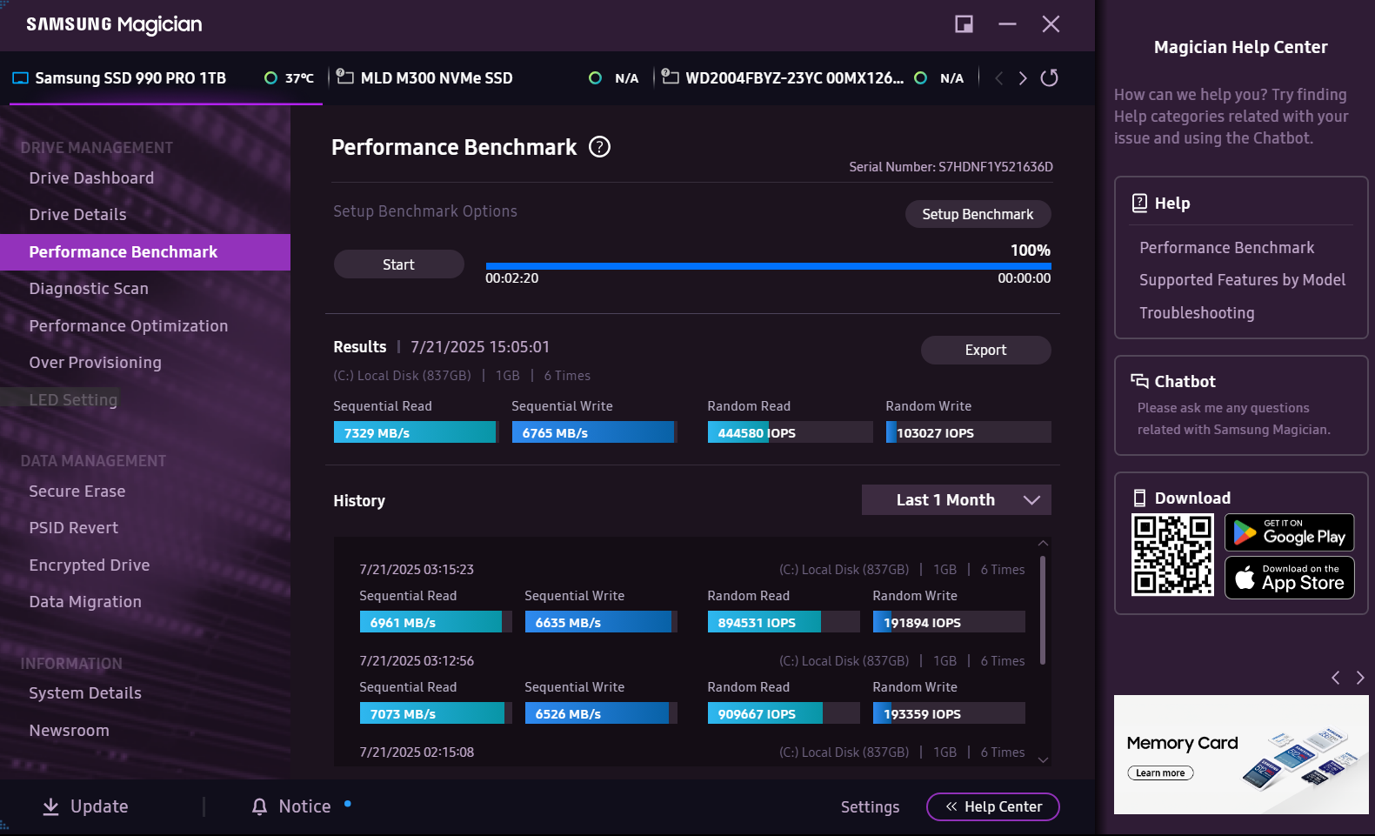
Task: Refresh the drive list with the reload icon
Action: [x=1050, y=78]
